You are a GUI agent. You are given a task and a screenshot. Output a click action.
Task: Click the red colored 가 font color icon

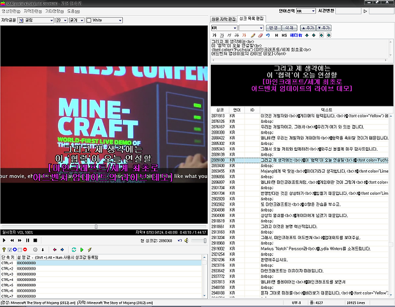[244, 35]
